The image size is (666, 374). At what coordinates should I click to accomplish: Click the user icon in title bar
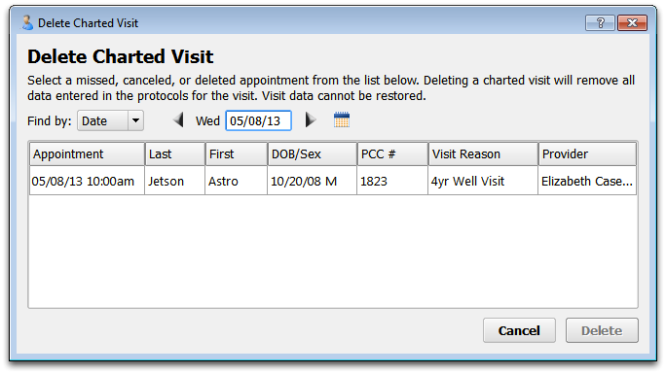pos(27,22)
